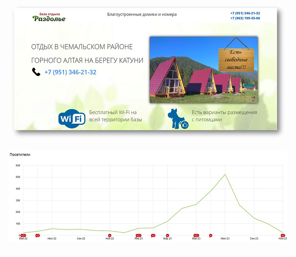Viewport: 296px width, 257px height.
Task: Click the red note marker near Янв 23
Action: point(138,236)
